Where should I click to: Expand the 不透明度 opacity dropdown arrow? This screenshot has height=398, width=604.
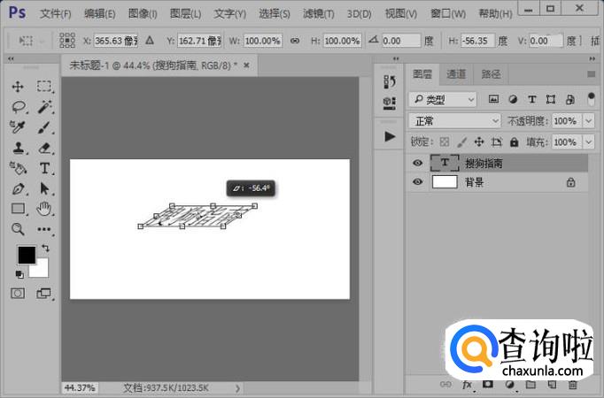click(x=589, y=120)
